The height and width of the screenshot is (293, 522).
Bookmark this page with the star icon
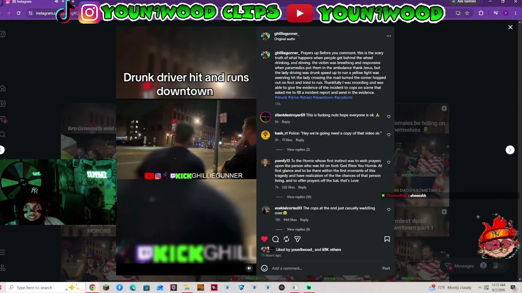pos(467,13)
